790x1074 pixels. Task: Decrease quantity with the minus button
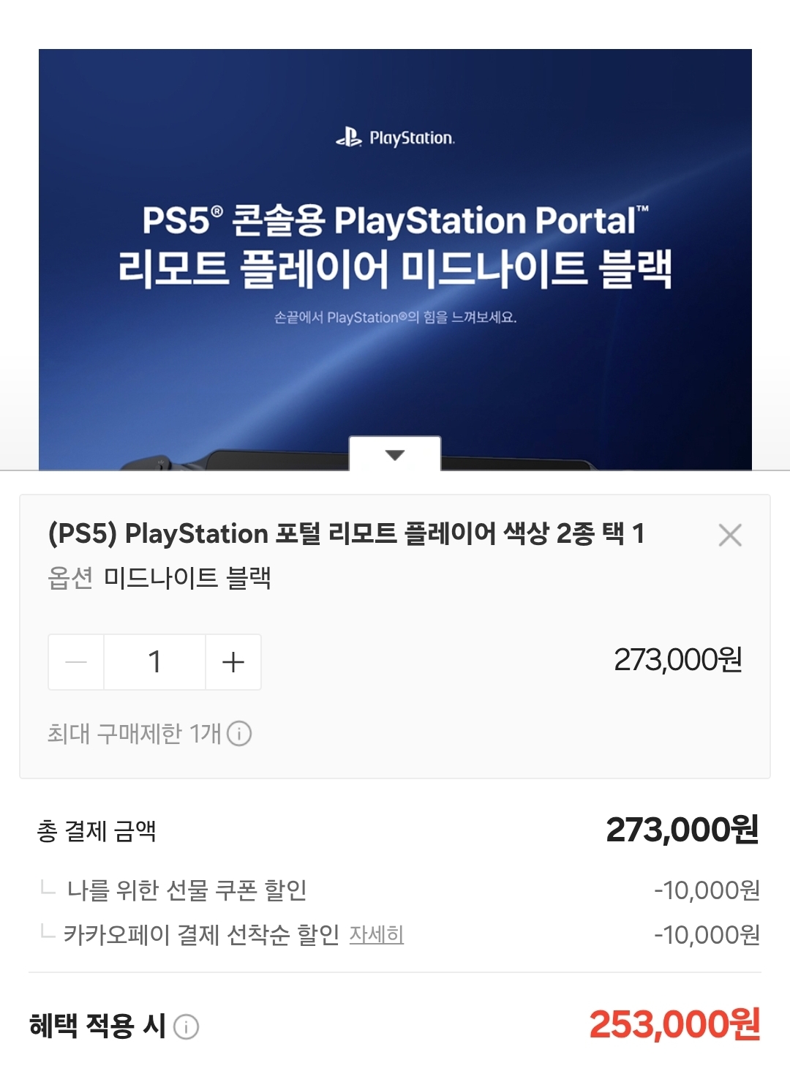coord(76,662)
